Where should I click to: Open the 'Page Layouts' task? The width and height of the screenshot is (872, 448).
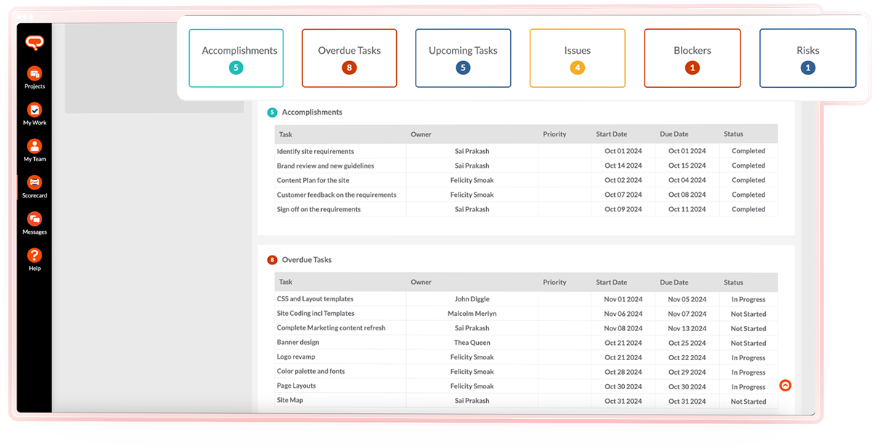pyautogui.click(x=297, y=386)
